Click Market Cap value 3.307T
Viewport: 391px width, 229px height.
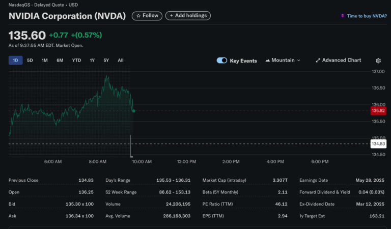point(280,180)
